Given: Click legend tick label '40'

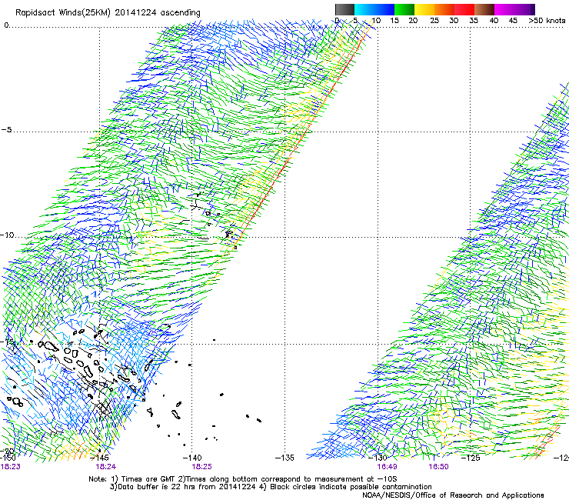Looking at the screenshot, I should pyautogui.click(x=494, y=21).
